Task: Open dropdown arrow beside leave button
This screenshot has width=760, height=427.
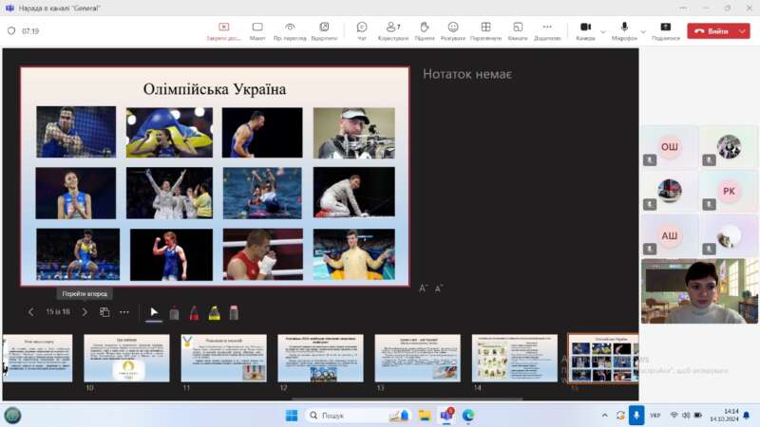Action: (742, 31)
